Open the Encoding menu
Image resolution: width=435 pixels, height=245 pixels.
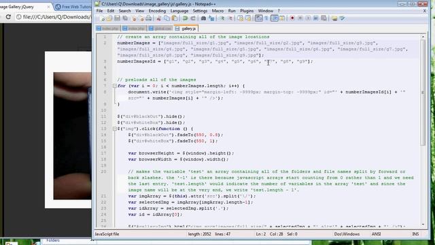157,11
